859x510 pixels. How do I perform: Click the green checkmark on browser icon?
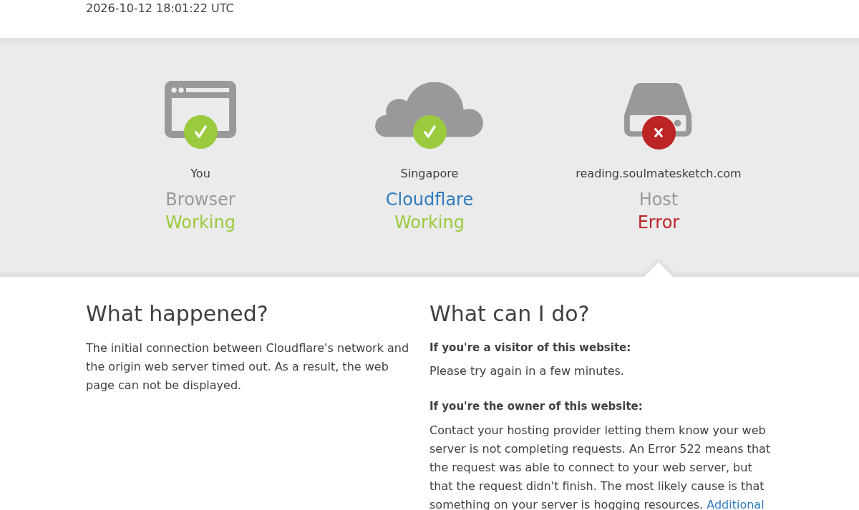(x=200, y=132)
